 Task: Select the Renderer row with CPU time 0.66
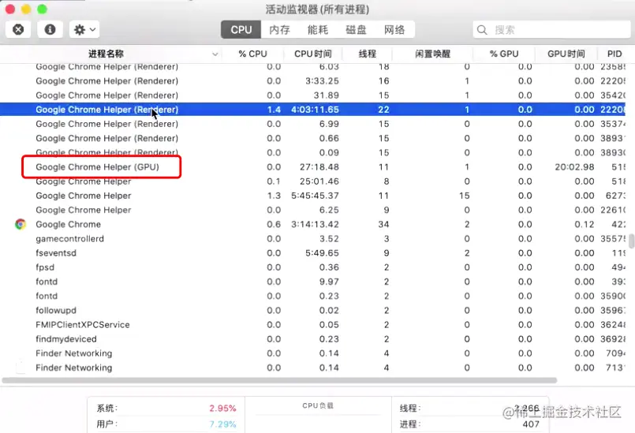(x=312, y=138)
